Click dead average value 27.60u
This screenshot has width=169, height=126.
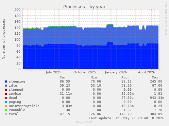[x=128, y=98]
